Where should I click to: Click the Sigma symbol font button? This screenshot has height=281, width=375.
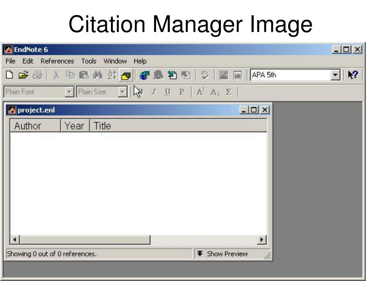tap(229, 92)
